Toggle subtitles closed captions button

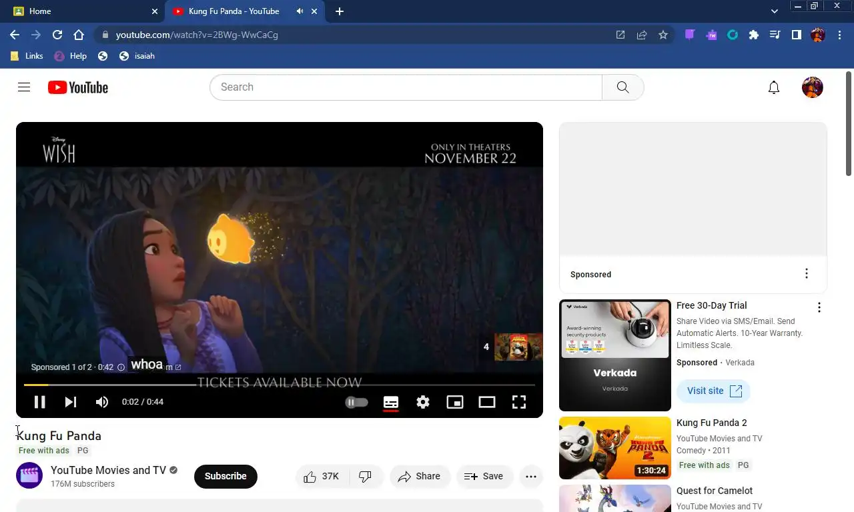click(x=391, y=402)
